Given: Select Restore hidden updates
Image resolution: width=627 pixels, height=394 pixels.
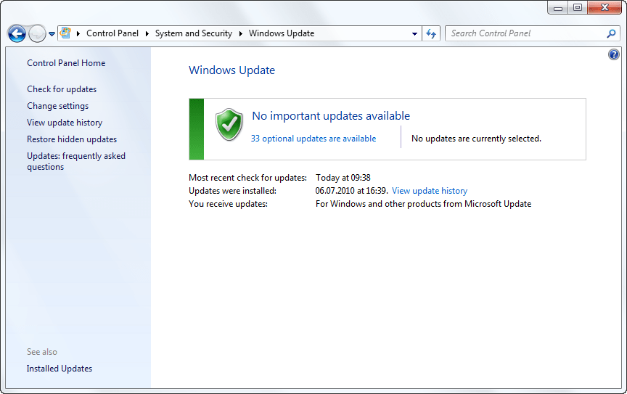Looking at the screenshot, I should click(x=72, y=139).
